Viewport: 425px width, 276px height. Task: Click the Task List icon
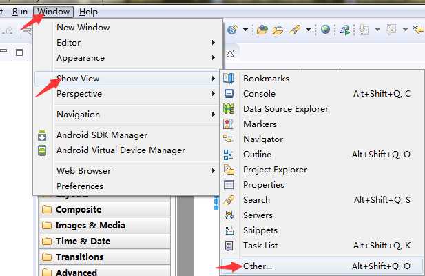(x=229, y=246)
